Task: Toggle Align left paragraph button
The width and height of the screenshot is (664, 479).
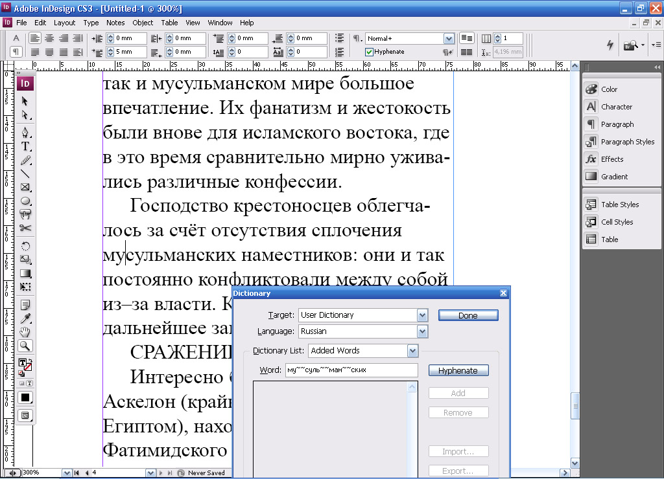Action: coord(35,38)
